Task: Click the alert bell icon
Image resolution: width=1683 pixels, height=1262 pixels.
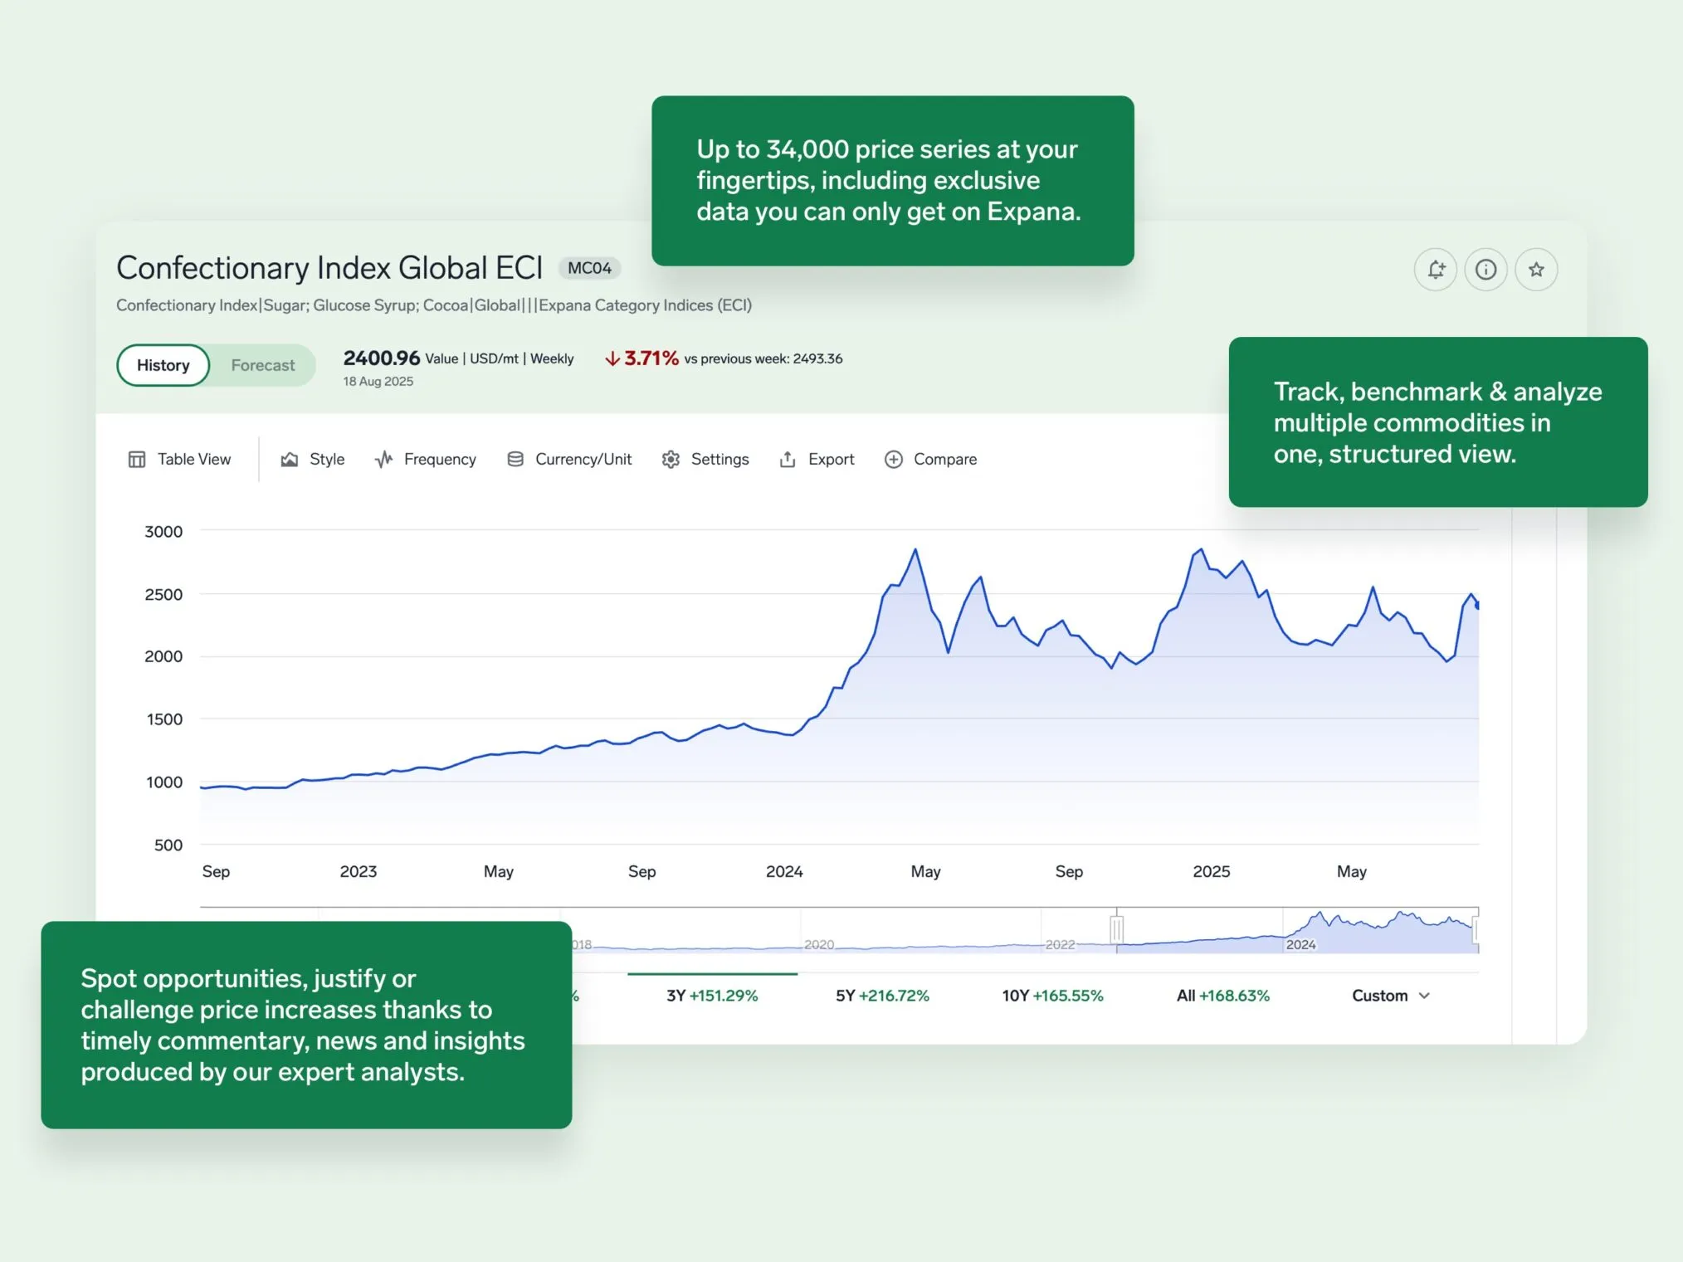Action: [1435, 270]
